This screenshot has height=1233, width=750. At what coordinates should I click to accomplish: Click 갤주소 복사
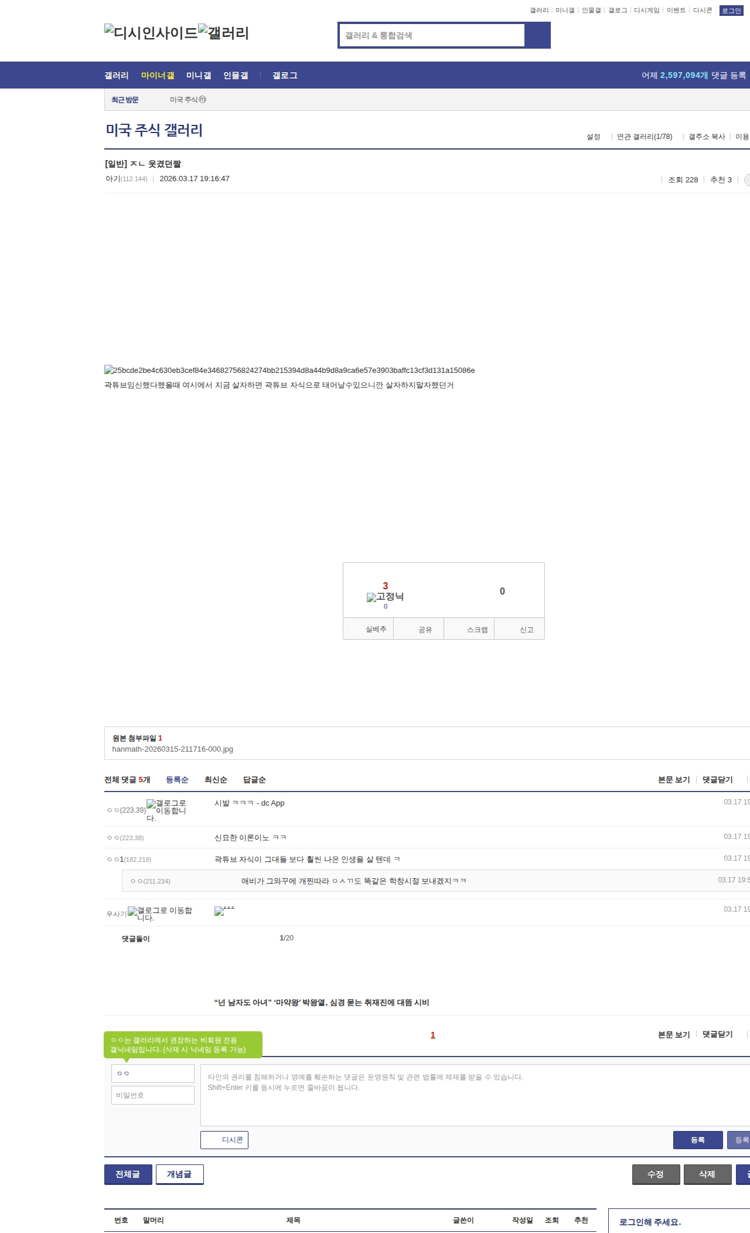[707, 137]
